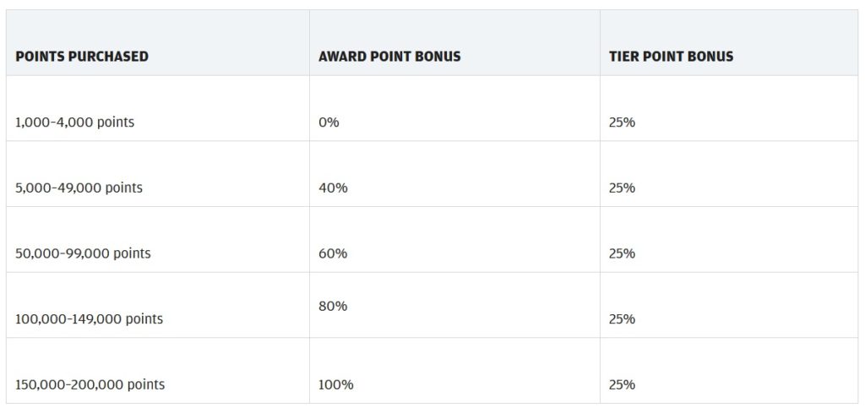Click the 0% award point bonus value
This screenshot has height=408, width=865.
329,122
